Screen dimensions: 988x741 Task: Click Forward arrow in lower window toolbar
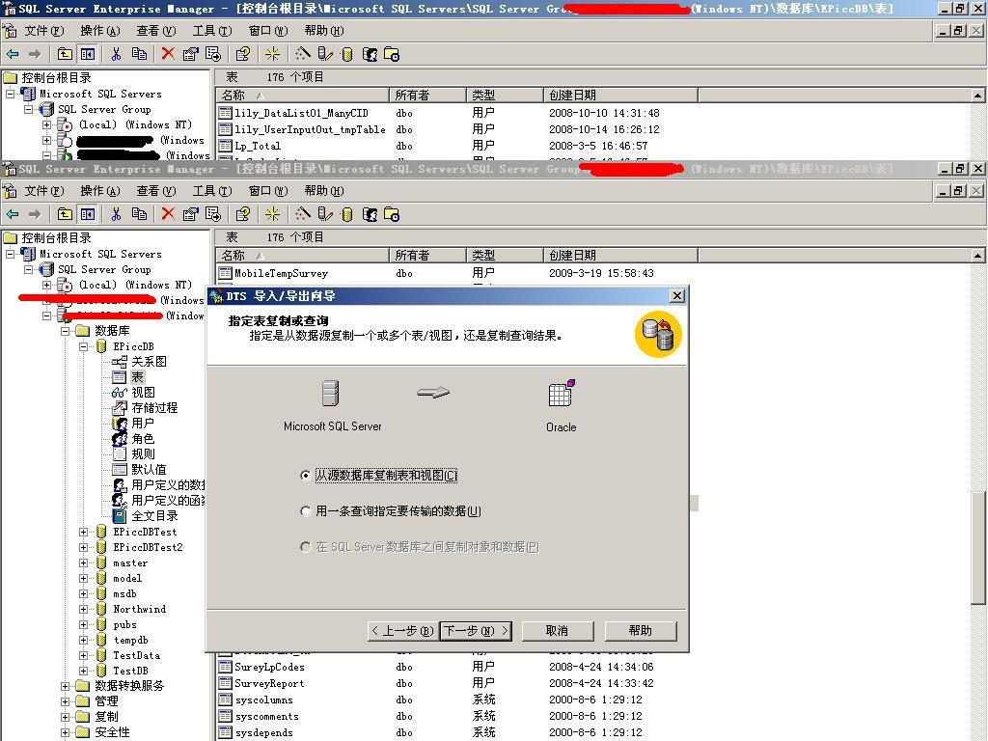pyautogui.click(x=36, y=214)
